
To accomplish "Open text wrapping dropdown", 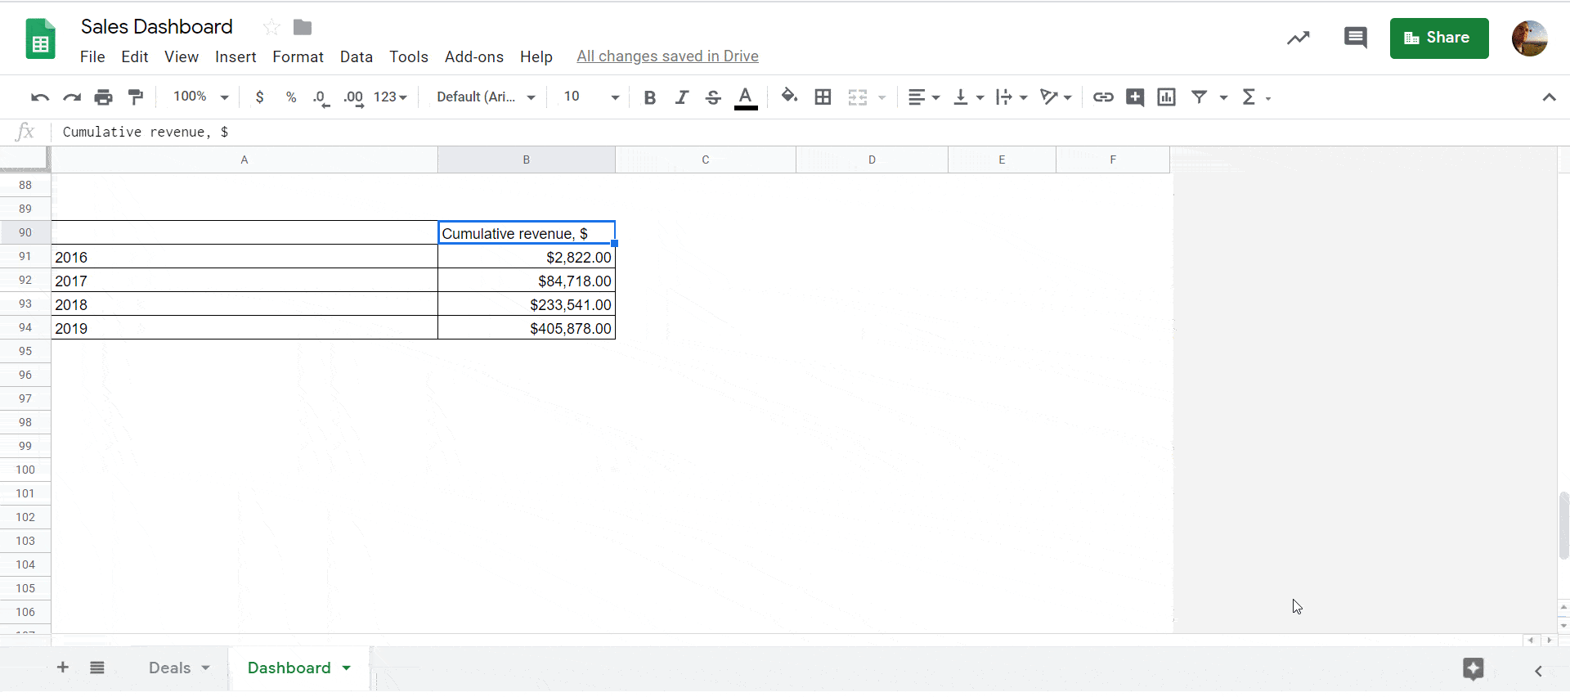I will (1012, 97).
